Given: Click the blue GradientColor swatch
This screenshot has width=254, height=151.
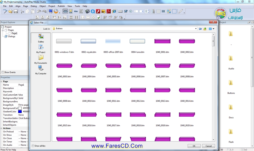Looking at the screenshot, I should 20,112.
